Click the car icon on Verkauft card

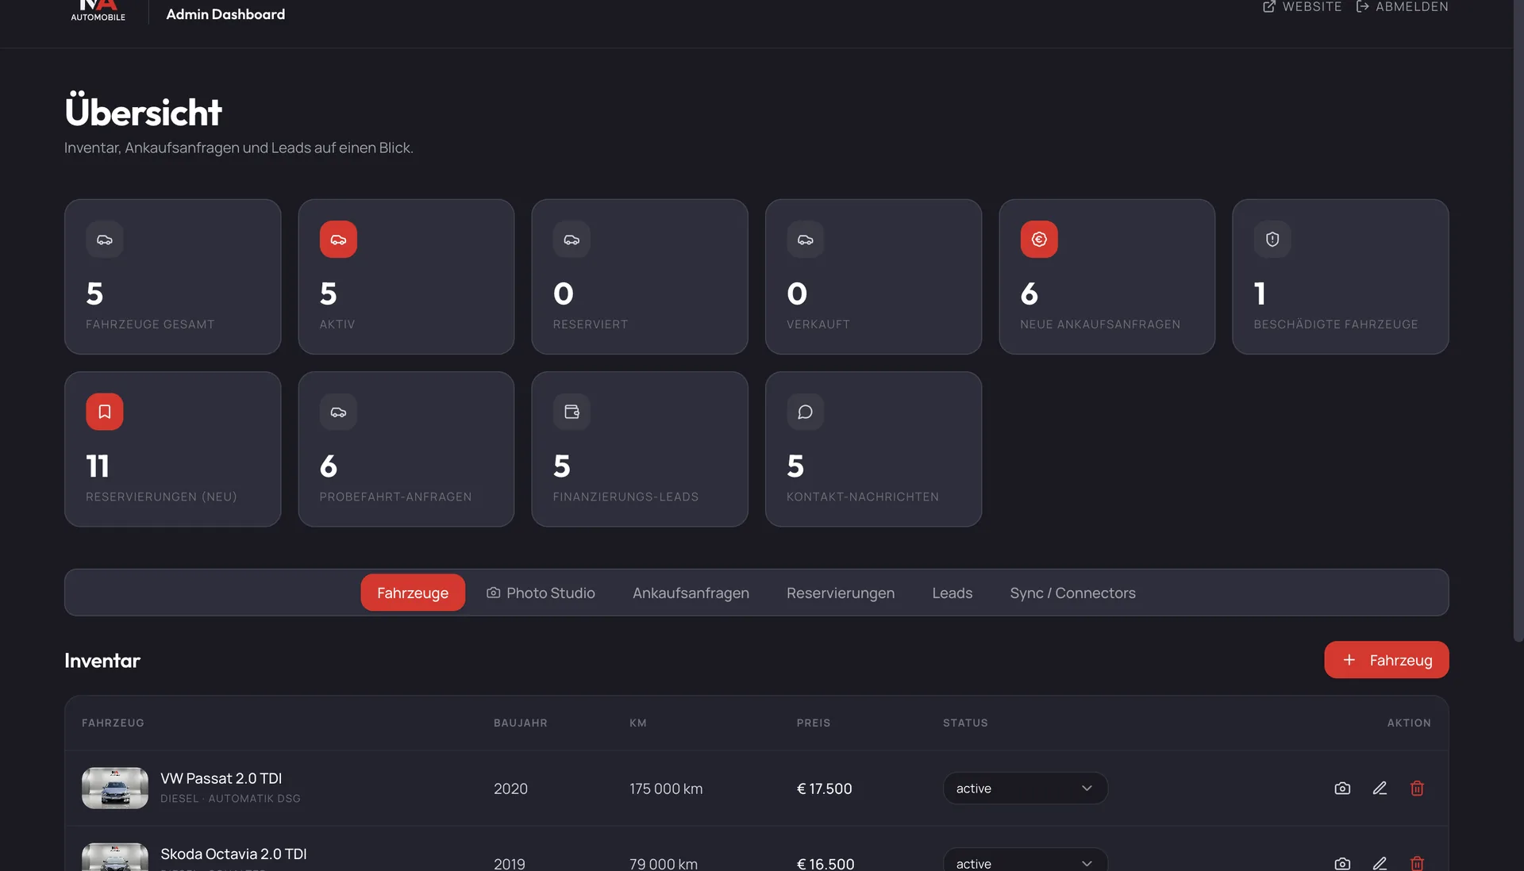[x=805, y=240]
